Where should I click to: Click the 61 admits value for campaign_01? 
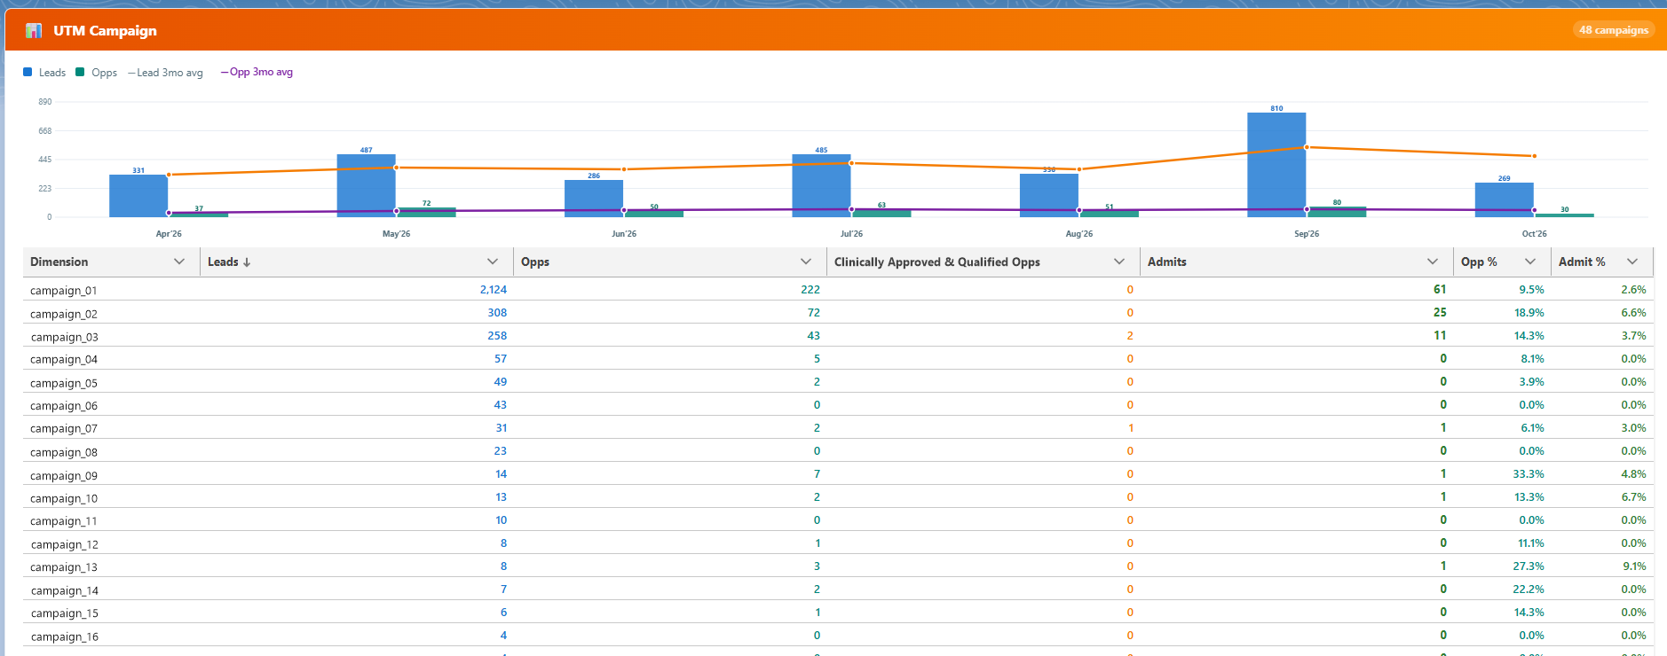(1440, 289)
